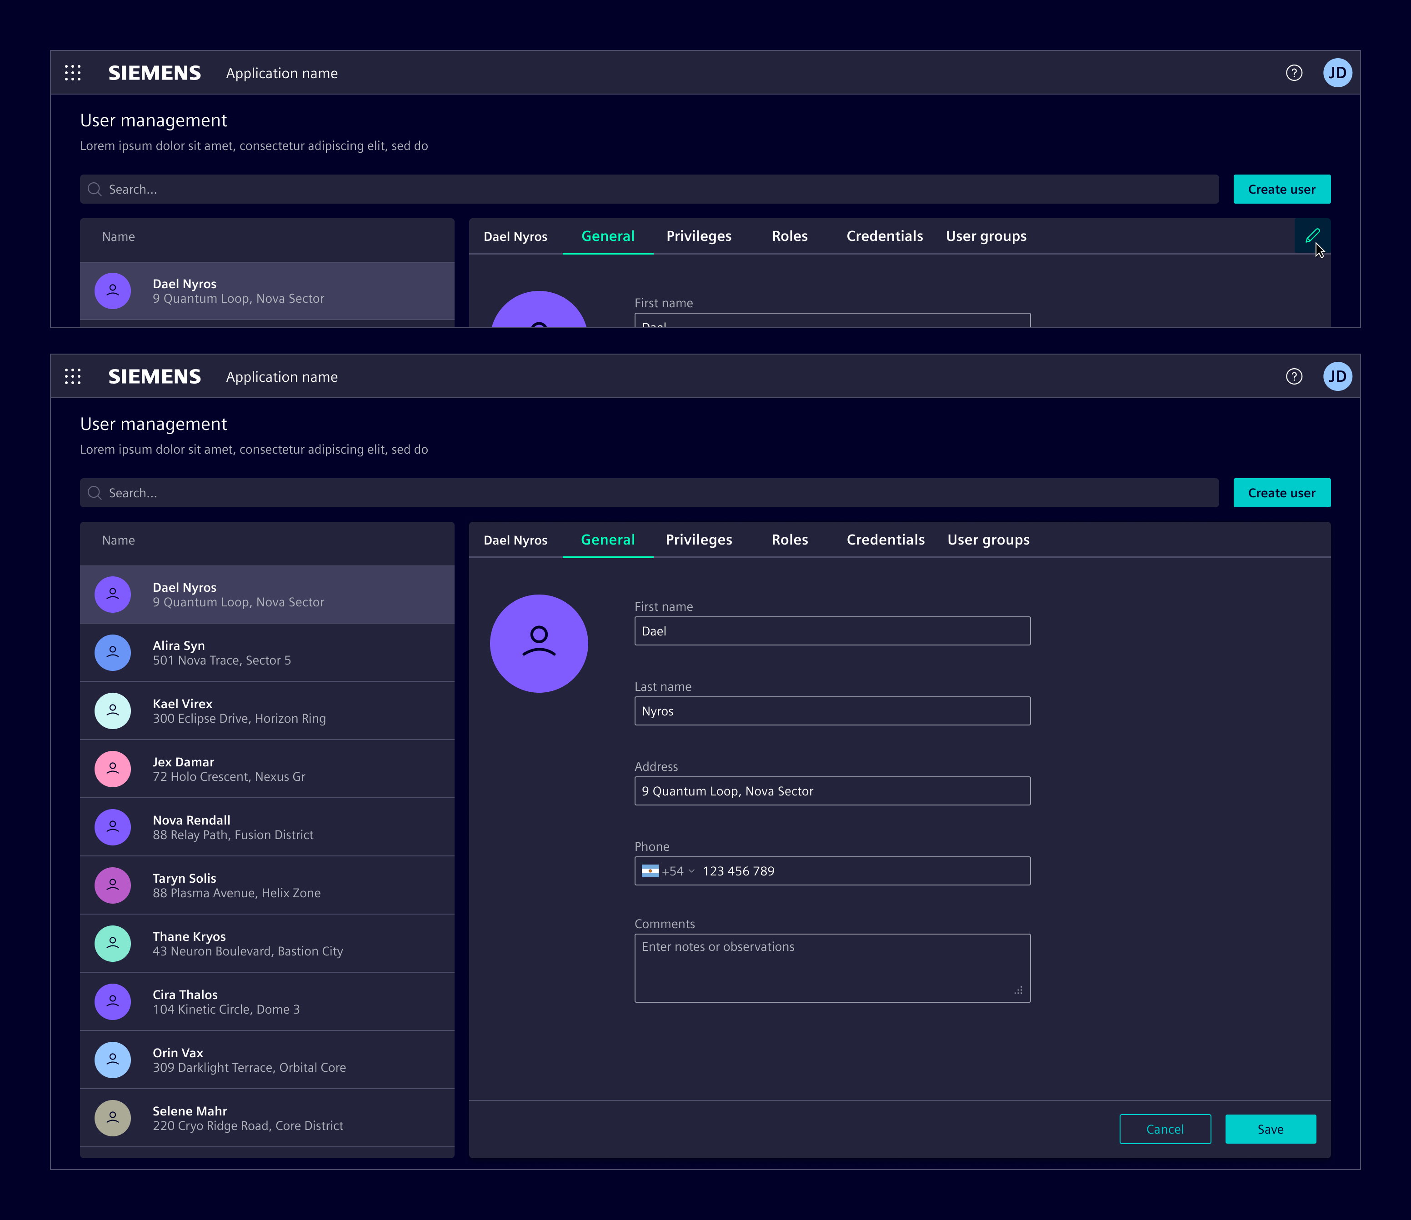Open the app launcher grid in lower header
Image resolution: width=1411 pixels, height=1220 pixels.
click(73, 376)
